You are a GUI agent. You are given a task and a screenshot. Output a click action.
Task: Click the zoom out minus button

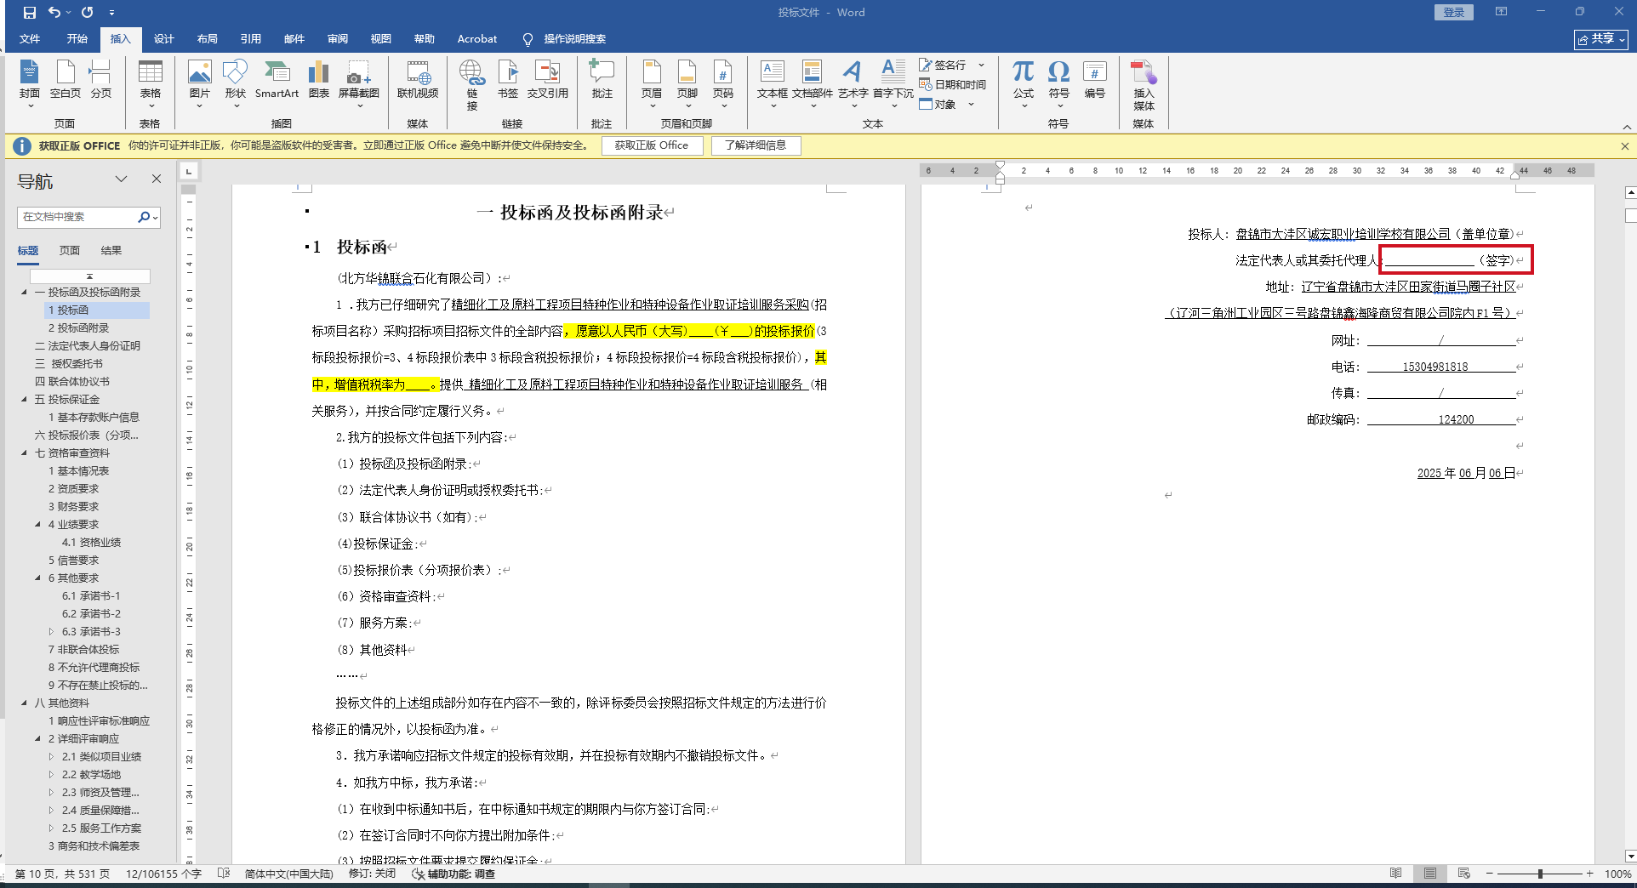pyautogui.click(x=1490, y=874)
